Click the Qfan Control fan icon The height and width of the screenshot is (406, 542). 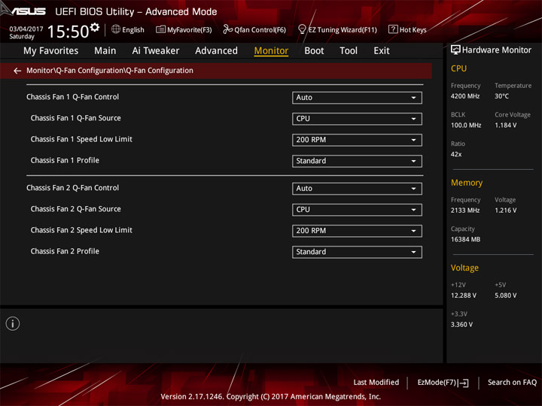227,29
